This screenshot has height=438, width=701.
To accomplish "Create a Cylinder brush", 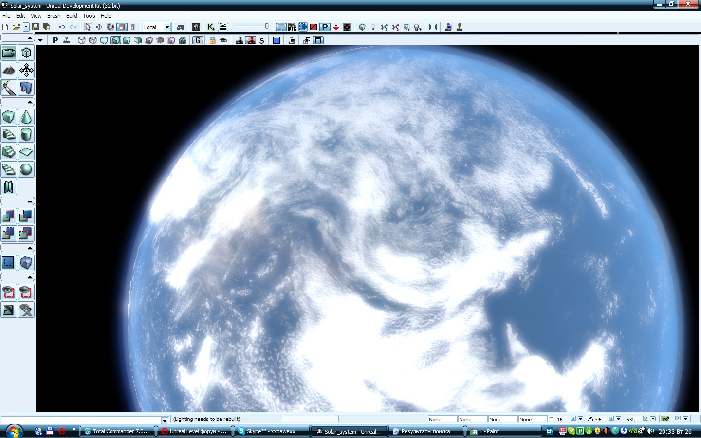I will 26,134.
